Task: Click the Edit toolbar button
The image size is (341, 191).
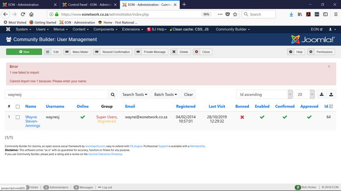Action: [52, 52]
